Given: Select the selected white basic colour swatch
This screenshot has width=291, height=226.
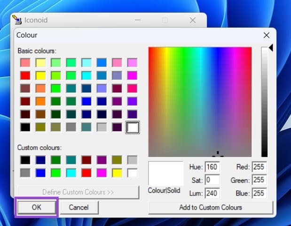Looking at the screenshot, I should pyautogui.click(x=133, y=128).
